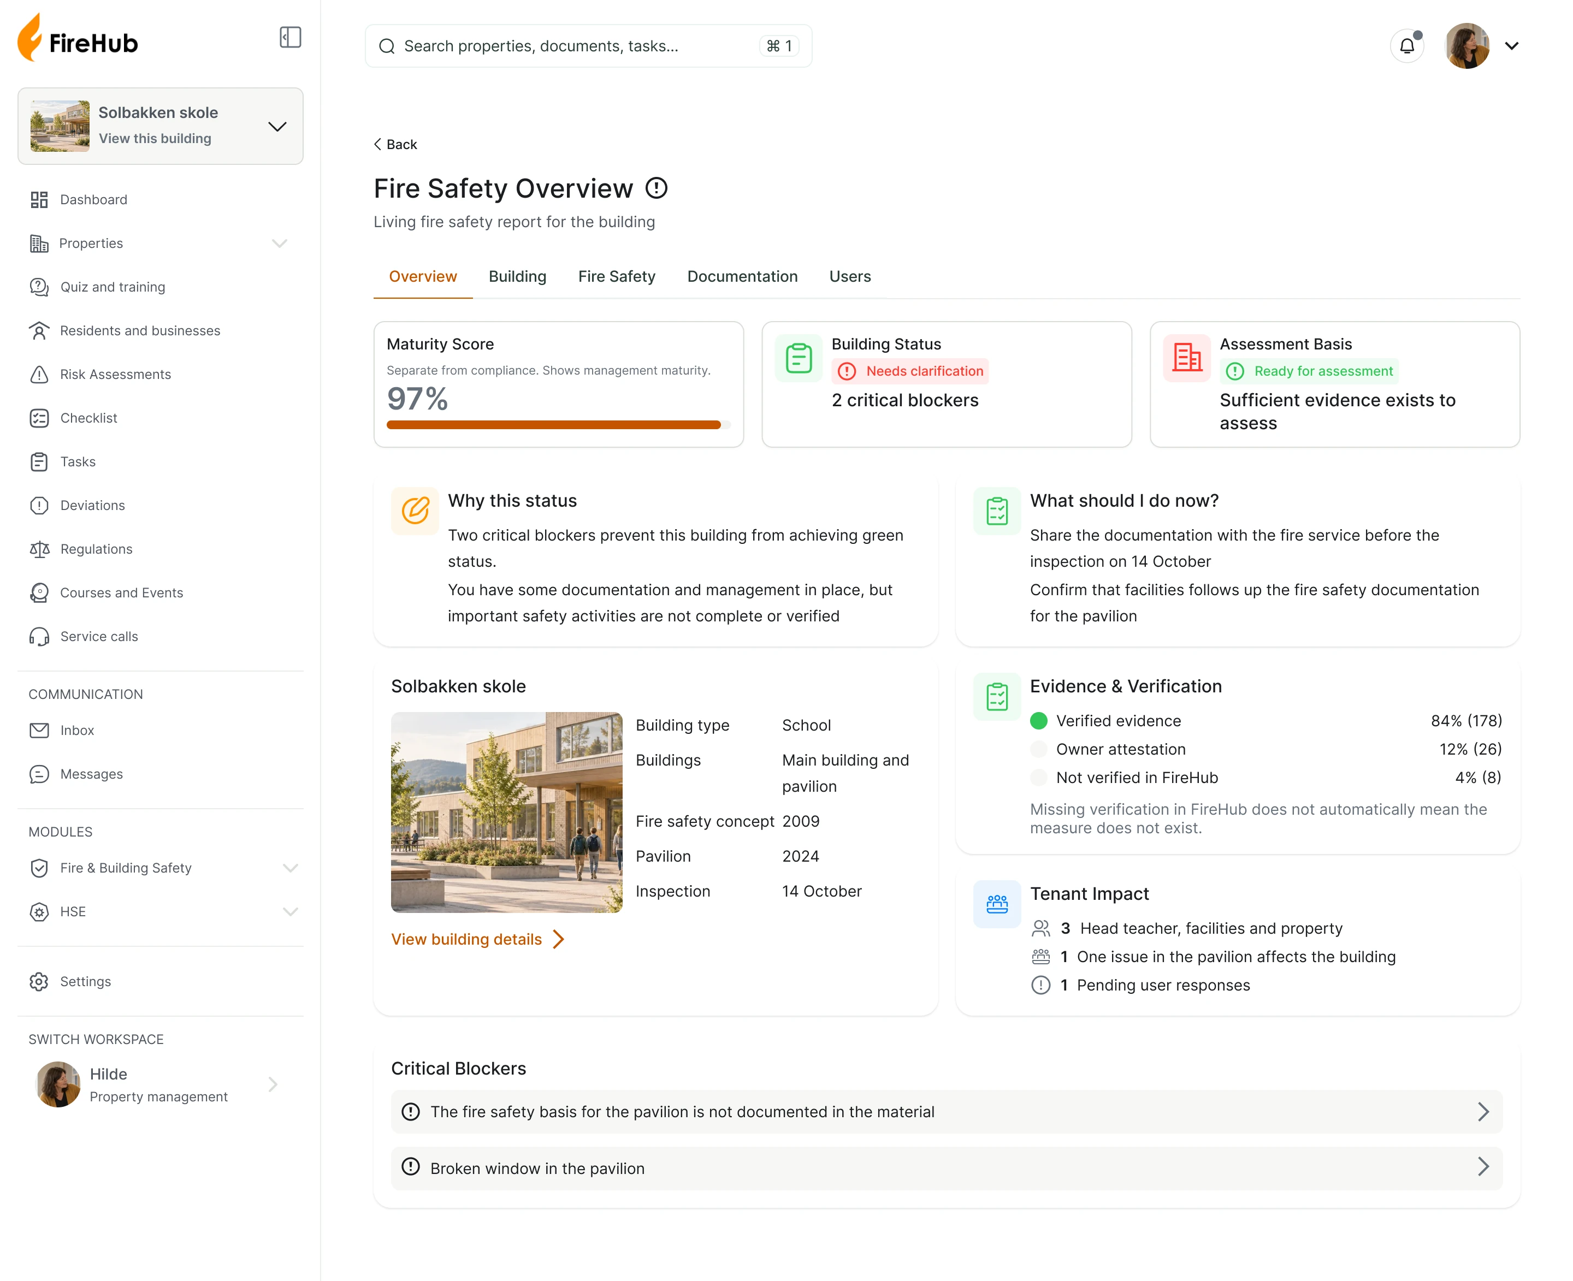The image size is (1573, 1281).
Task: Switch to the Documentation tab
Action: point(743,277)
